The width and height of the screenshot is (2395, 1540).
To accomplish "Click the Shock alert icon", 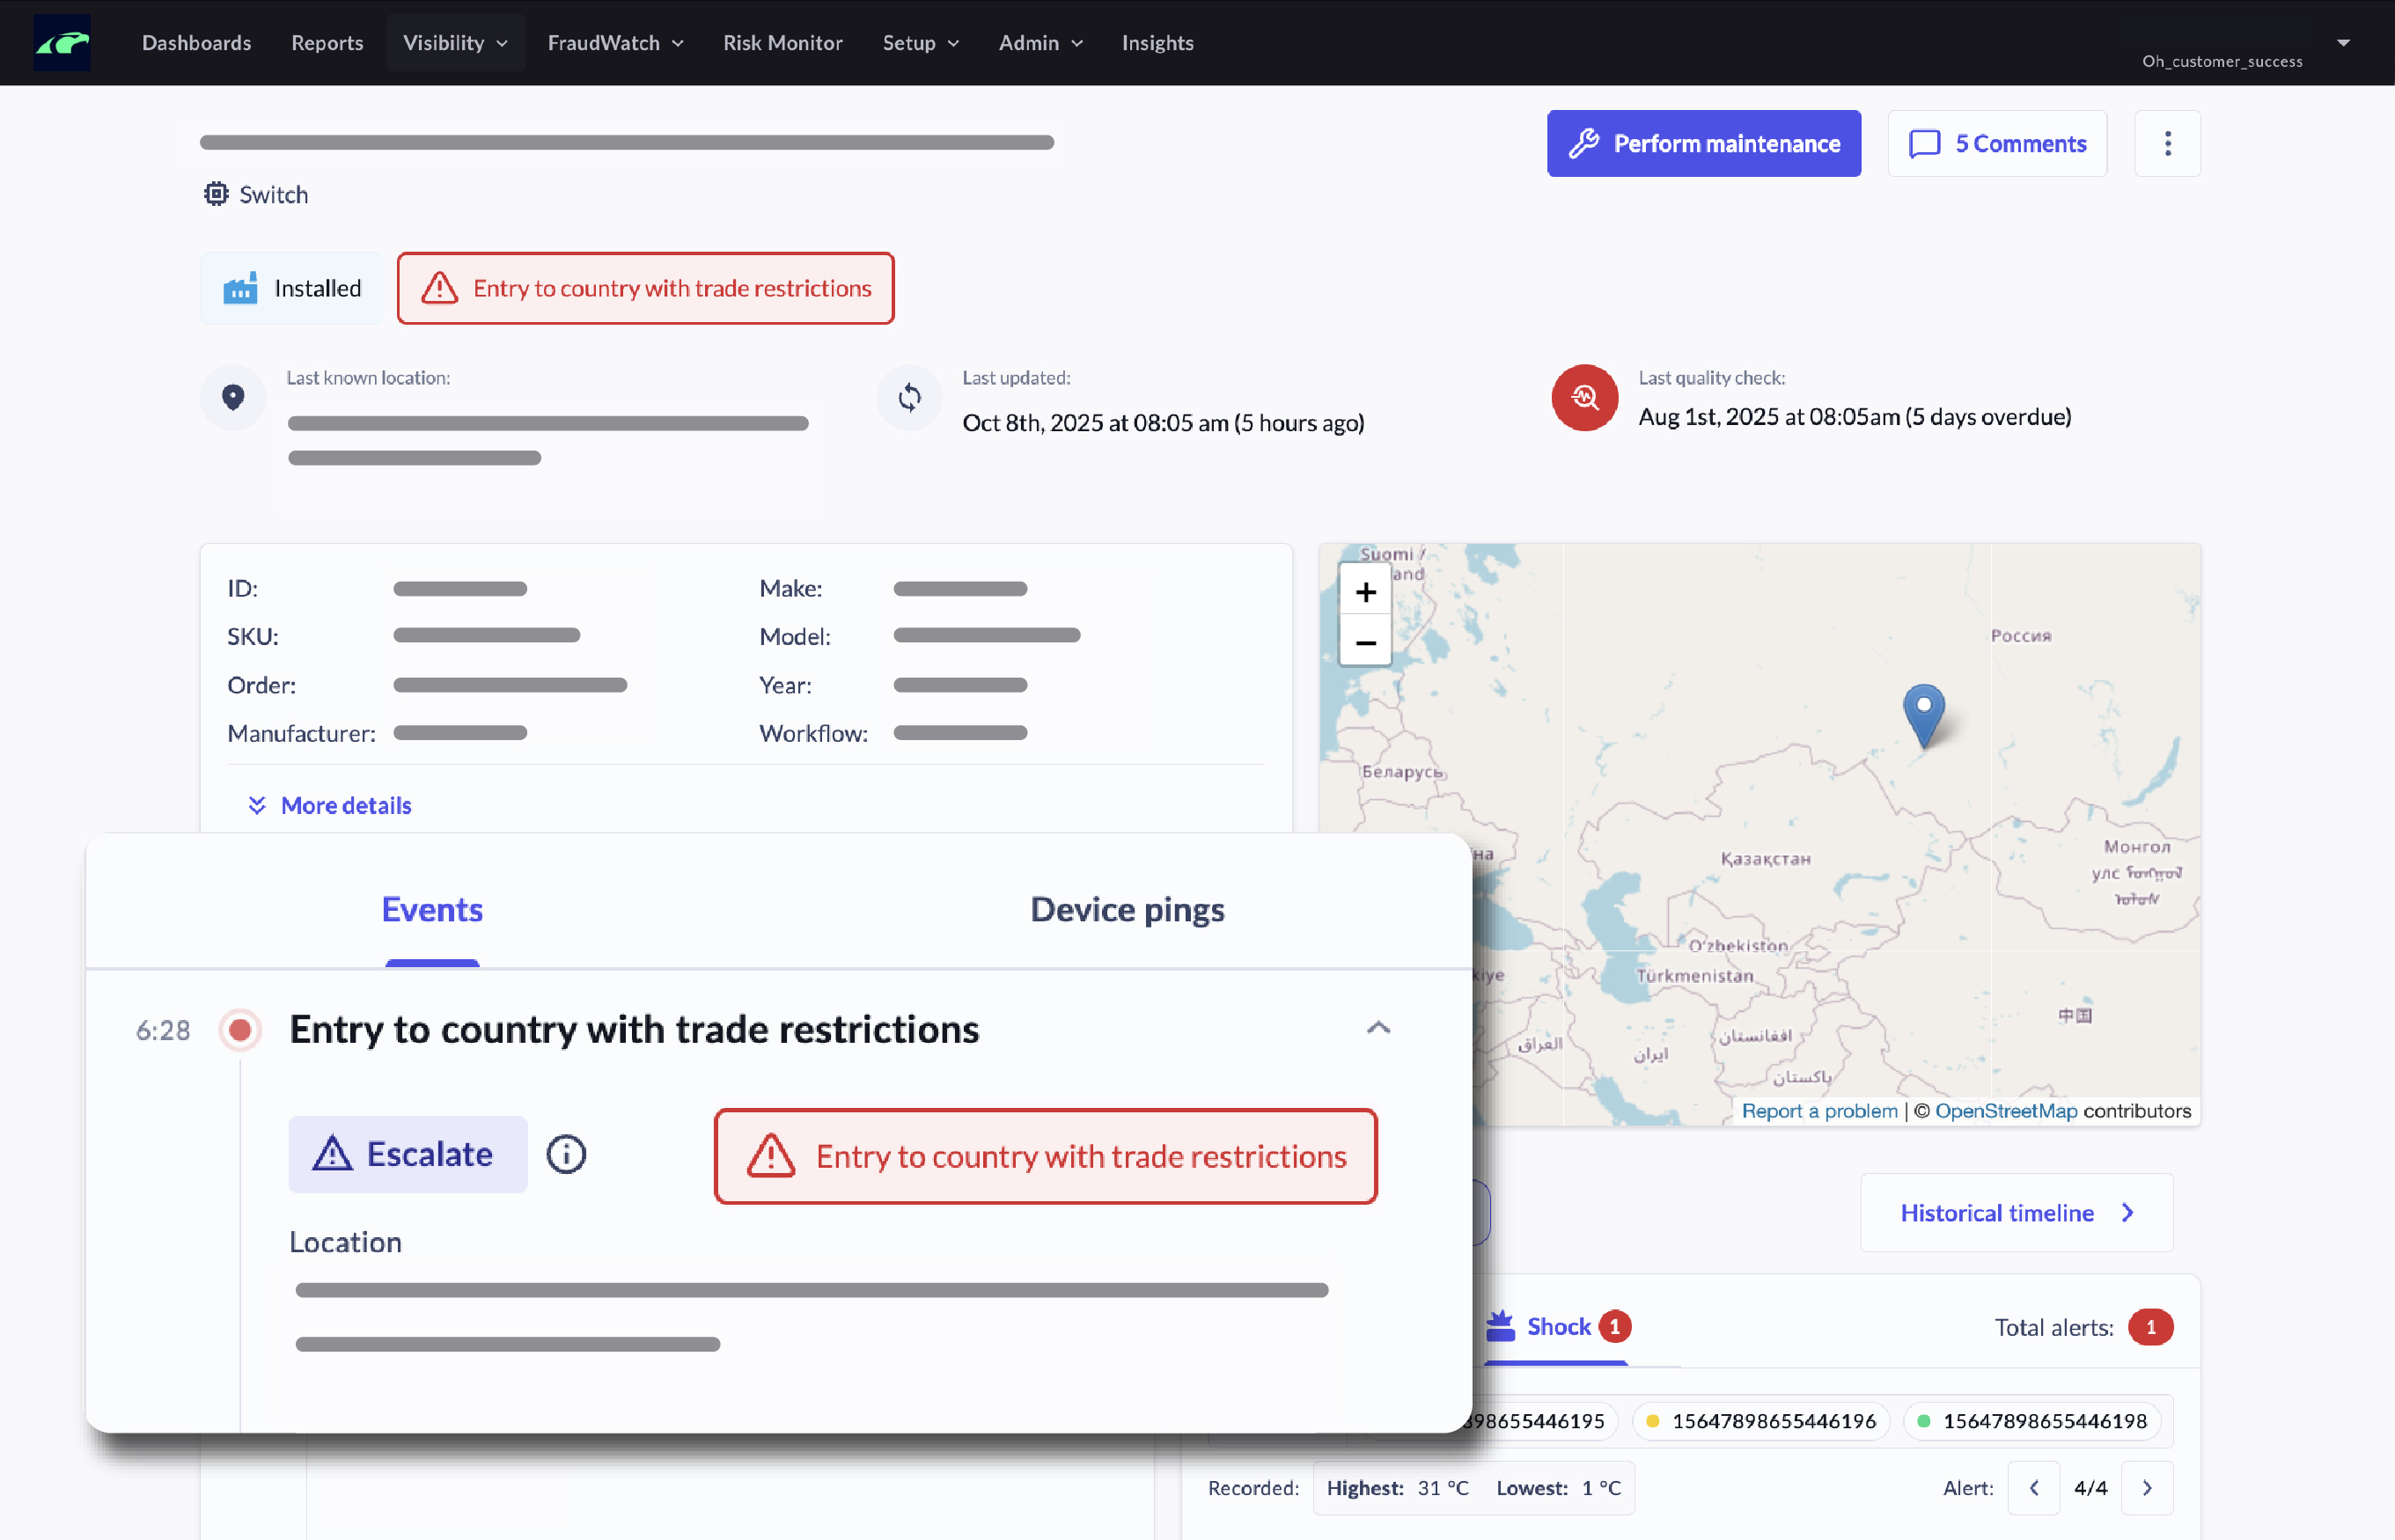I will (1501, 1325).
